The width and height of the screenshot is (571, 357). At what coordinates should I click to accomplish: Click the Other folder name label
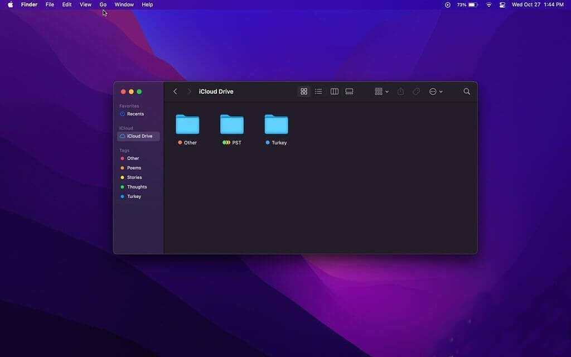point(191,143)
